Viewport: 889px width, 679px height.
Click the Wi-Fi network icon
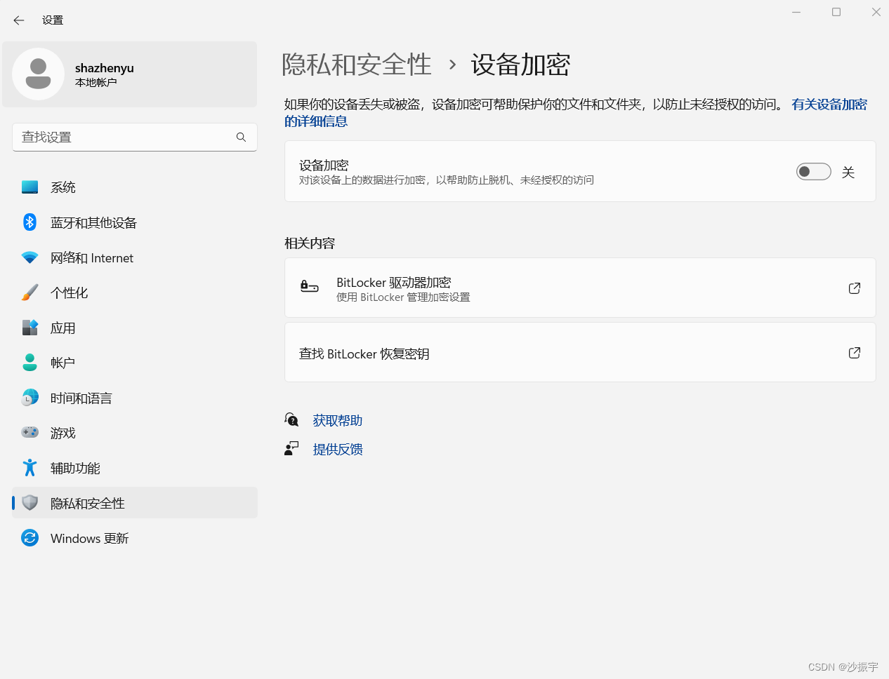pyautogui.click(x=29, y=257)
